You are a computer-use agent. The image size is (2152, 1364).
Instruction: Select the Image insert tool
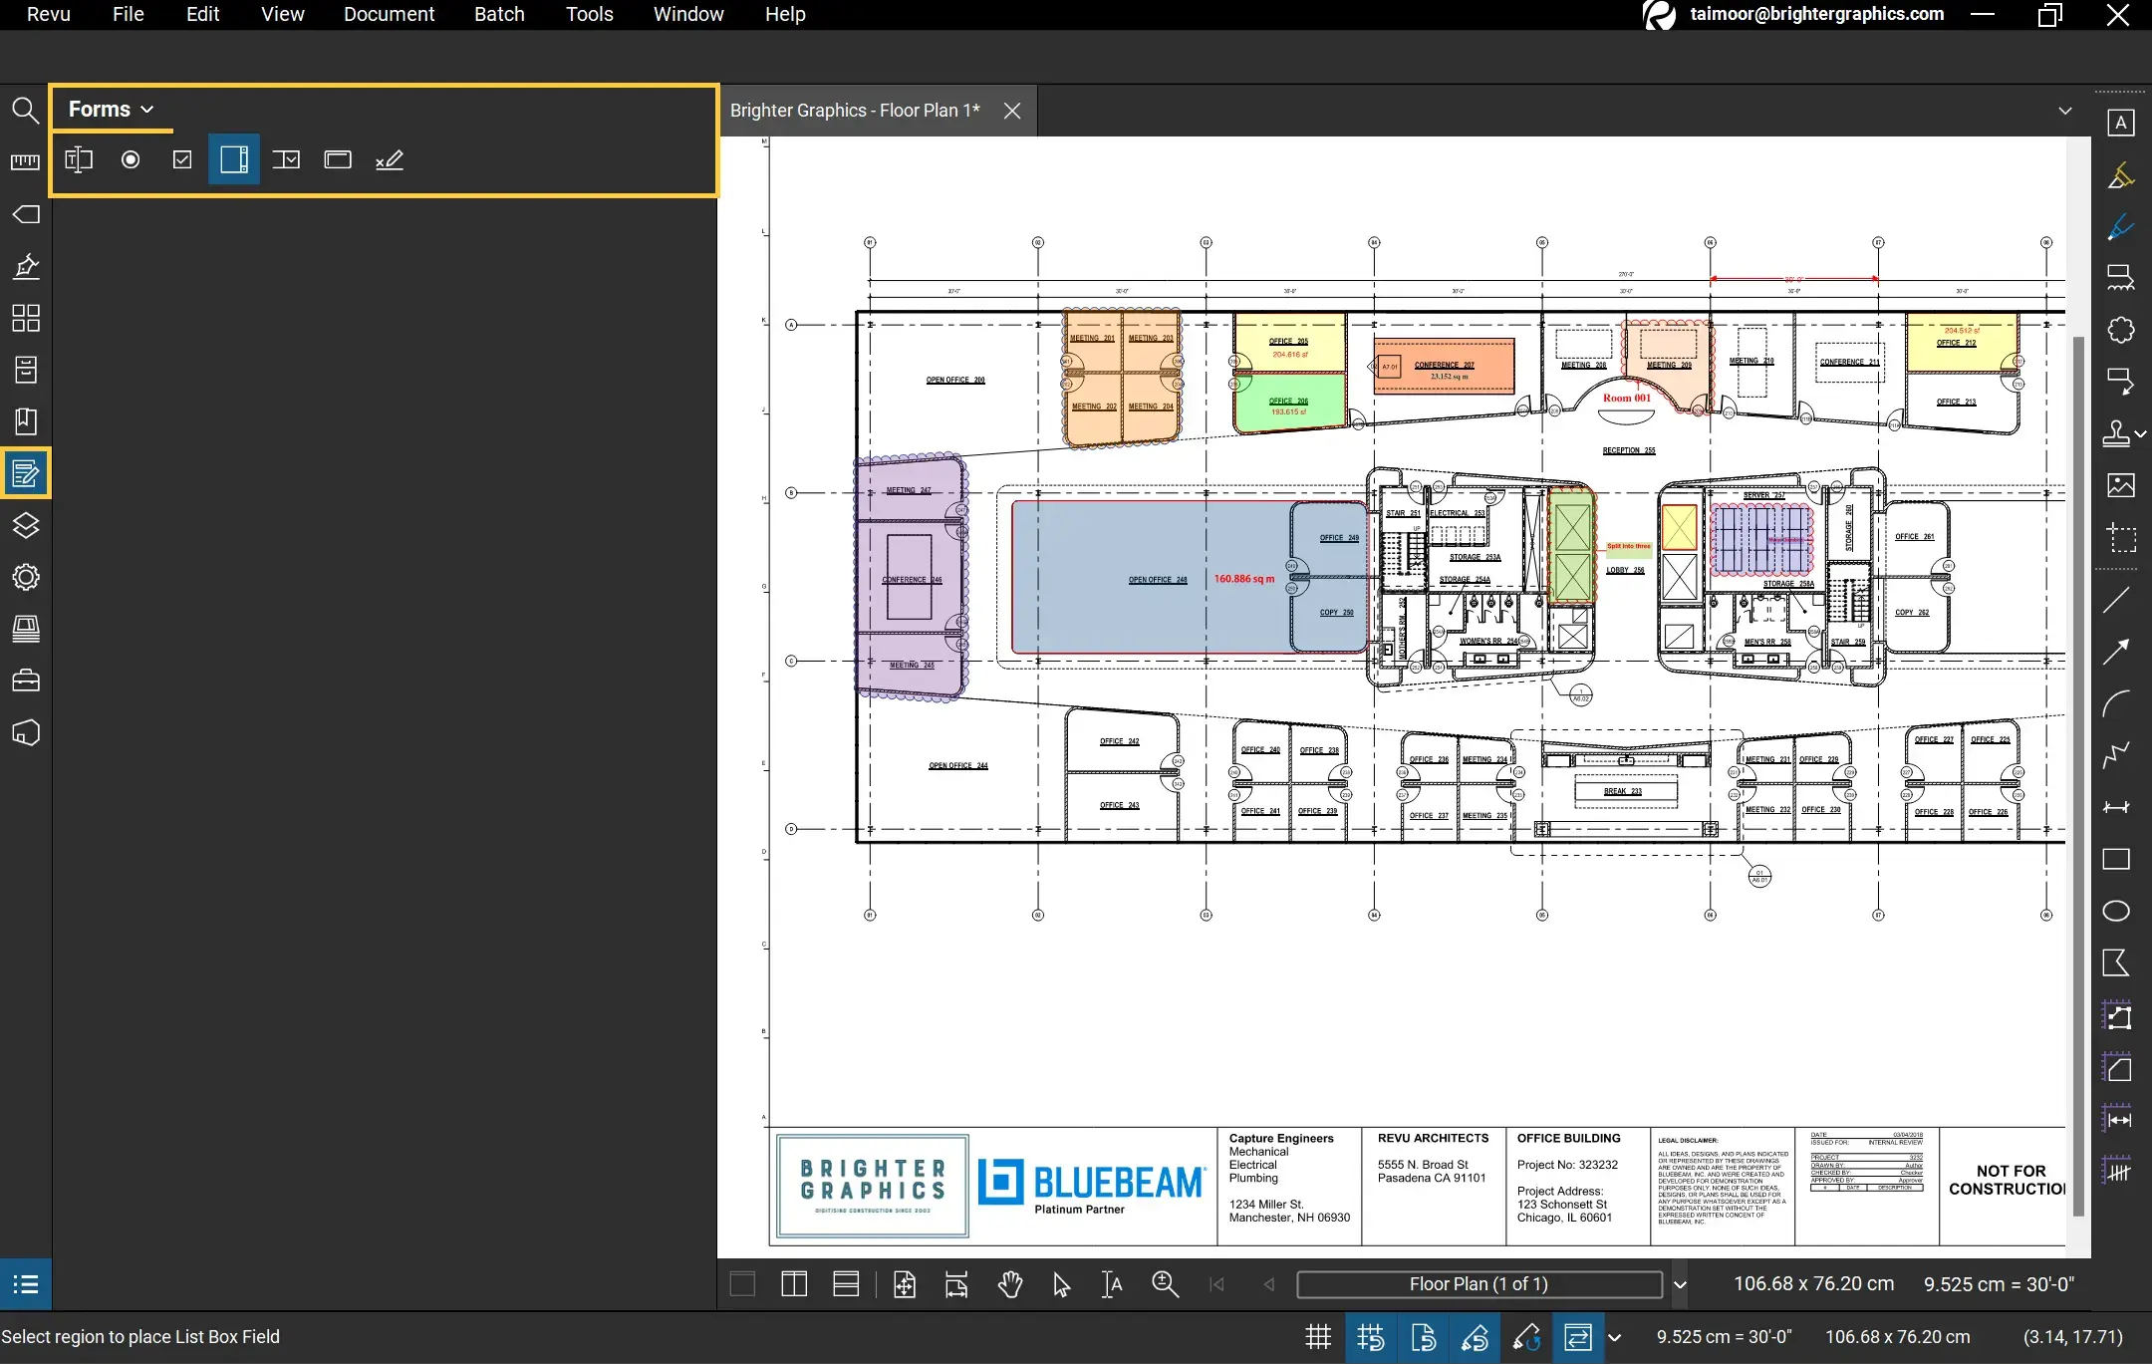pos(2120,485)
